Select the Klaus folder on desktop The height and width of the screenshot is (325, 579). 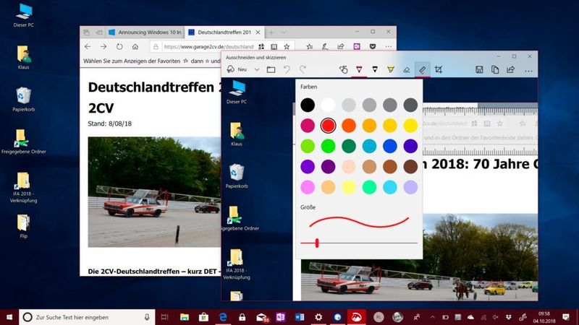pyautogui.click(x=24, y=58)
